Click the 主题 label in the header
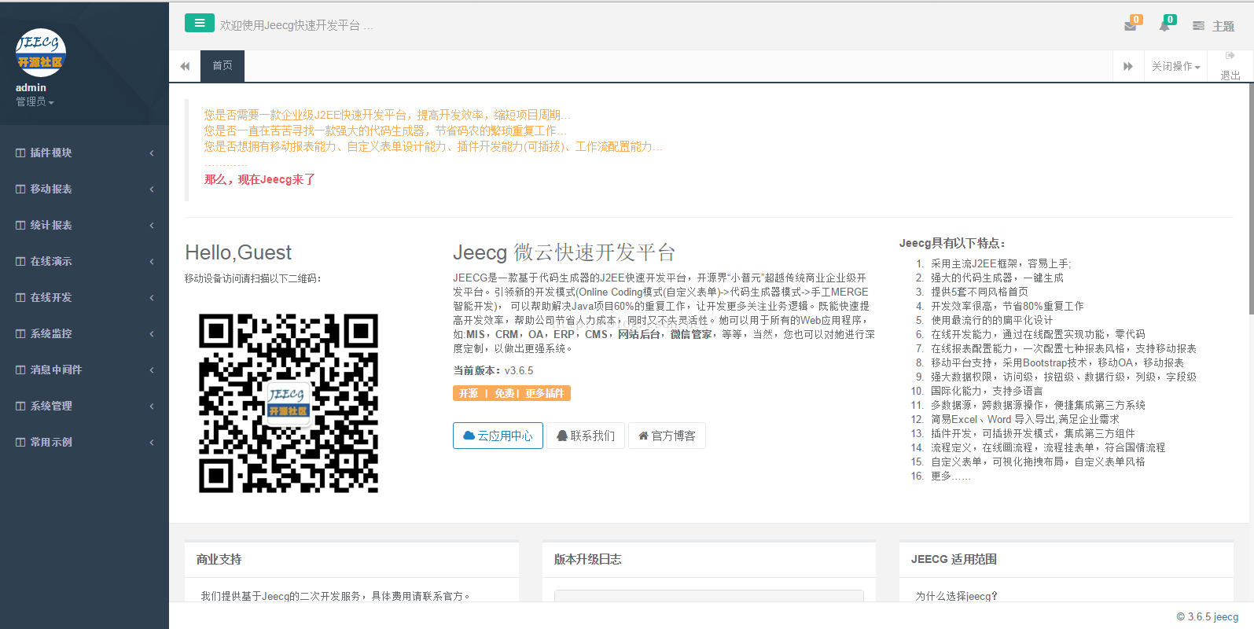Screen dimensions: 1254x629 (1223, 26)
